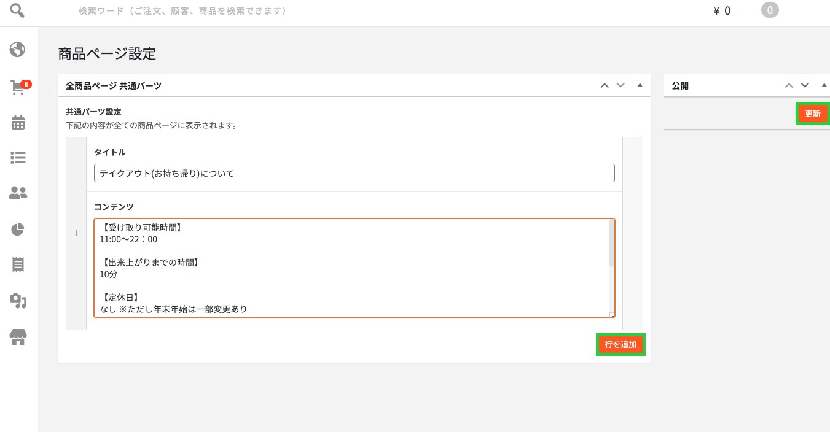The height and width of the screenshot is (432, 830).
Task: Click the 公開 panel title
Action: [680, 86]
